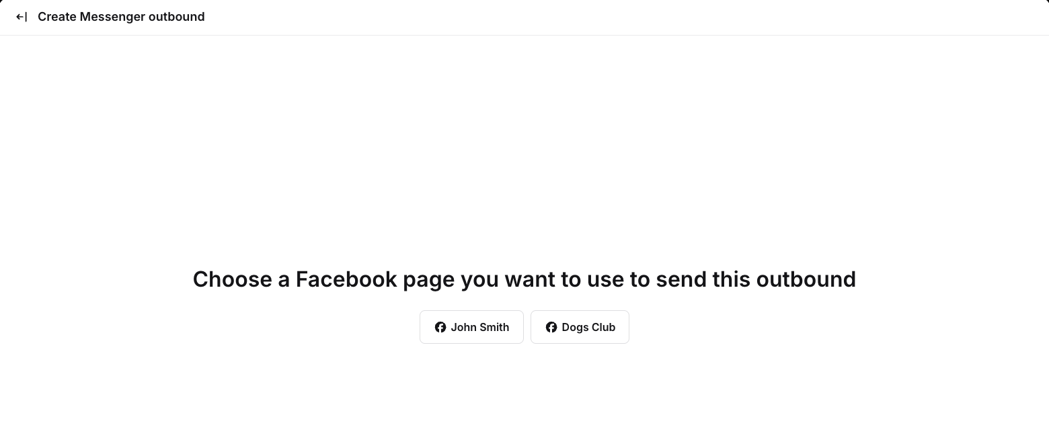Screen dimensions: 1049x421
Task: Exit outbound creation via back icon
Action: click(x=22, y=17)
